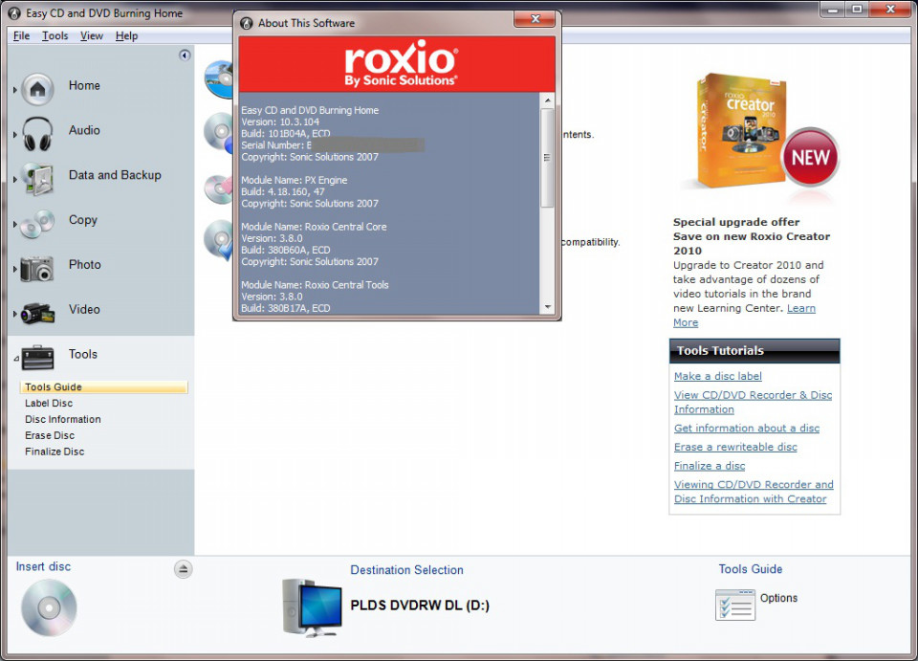Click the red NEW badge
The height and width of the screenshot is (661, 918).
click(810, 157)
